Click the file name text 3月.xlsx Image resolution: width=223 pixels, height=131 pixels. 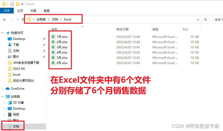(x=62, y=47)
